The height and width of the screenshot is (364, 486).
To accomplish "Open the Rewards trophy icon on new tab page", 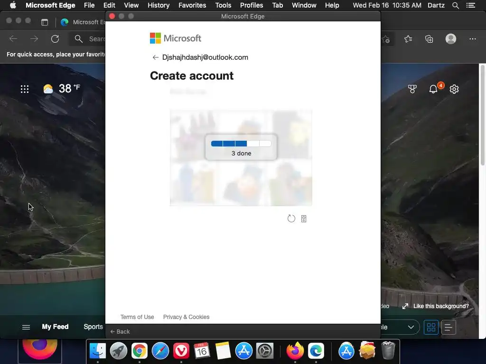I will click(x=412, y=89).
